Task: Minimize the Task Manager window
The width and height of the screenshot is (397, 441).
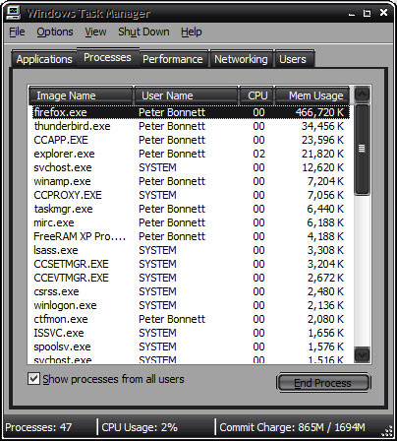Action: [x=352, y=14]
